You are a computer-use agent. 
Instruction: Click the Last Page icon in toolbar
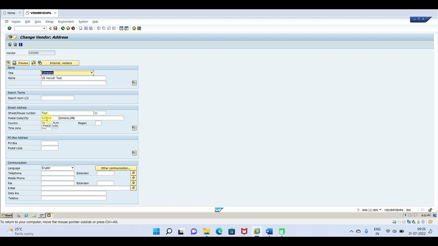(114, 28)
